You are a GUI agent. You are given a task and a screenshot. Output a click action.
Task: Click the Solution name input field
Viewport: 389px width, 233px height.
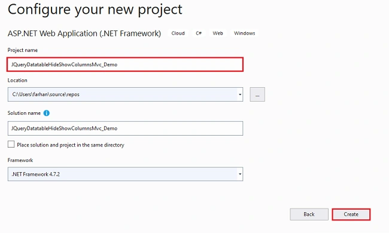(125, 128)
